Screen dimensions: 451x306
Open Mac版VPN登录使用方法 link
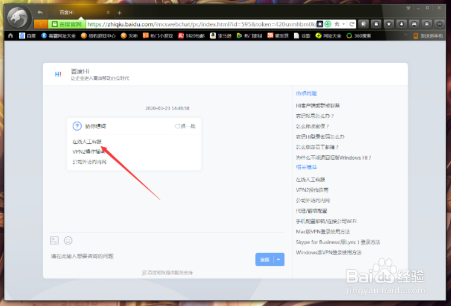point(323,231)
